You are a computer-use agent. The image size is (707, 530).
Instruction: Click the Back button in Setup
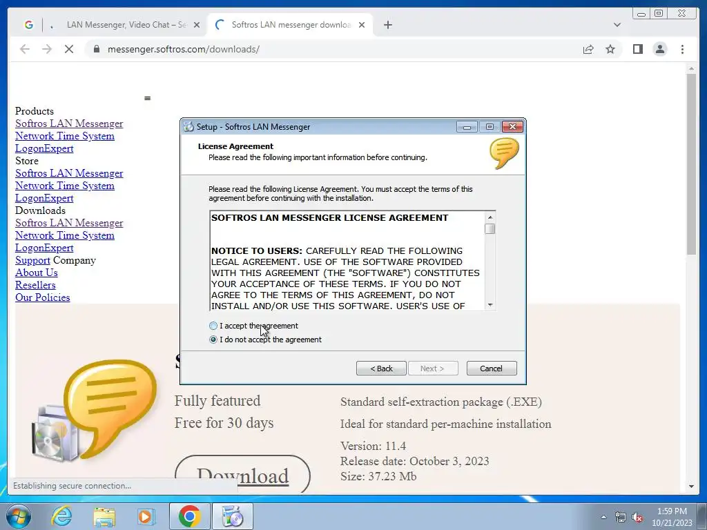381,369
